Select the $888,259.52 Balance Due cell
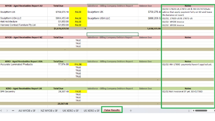The image size is (215, 121). pyautogui.click(x=149, y=18)
